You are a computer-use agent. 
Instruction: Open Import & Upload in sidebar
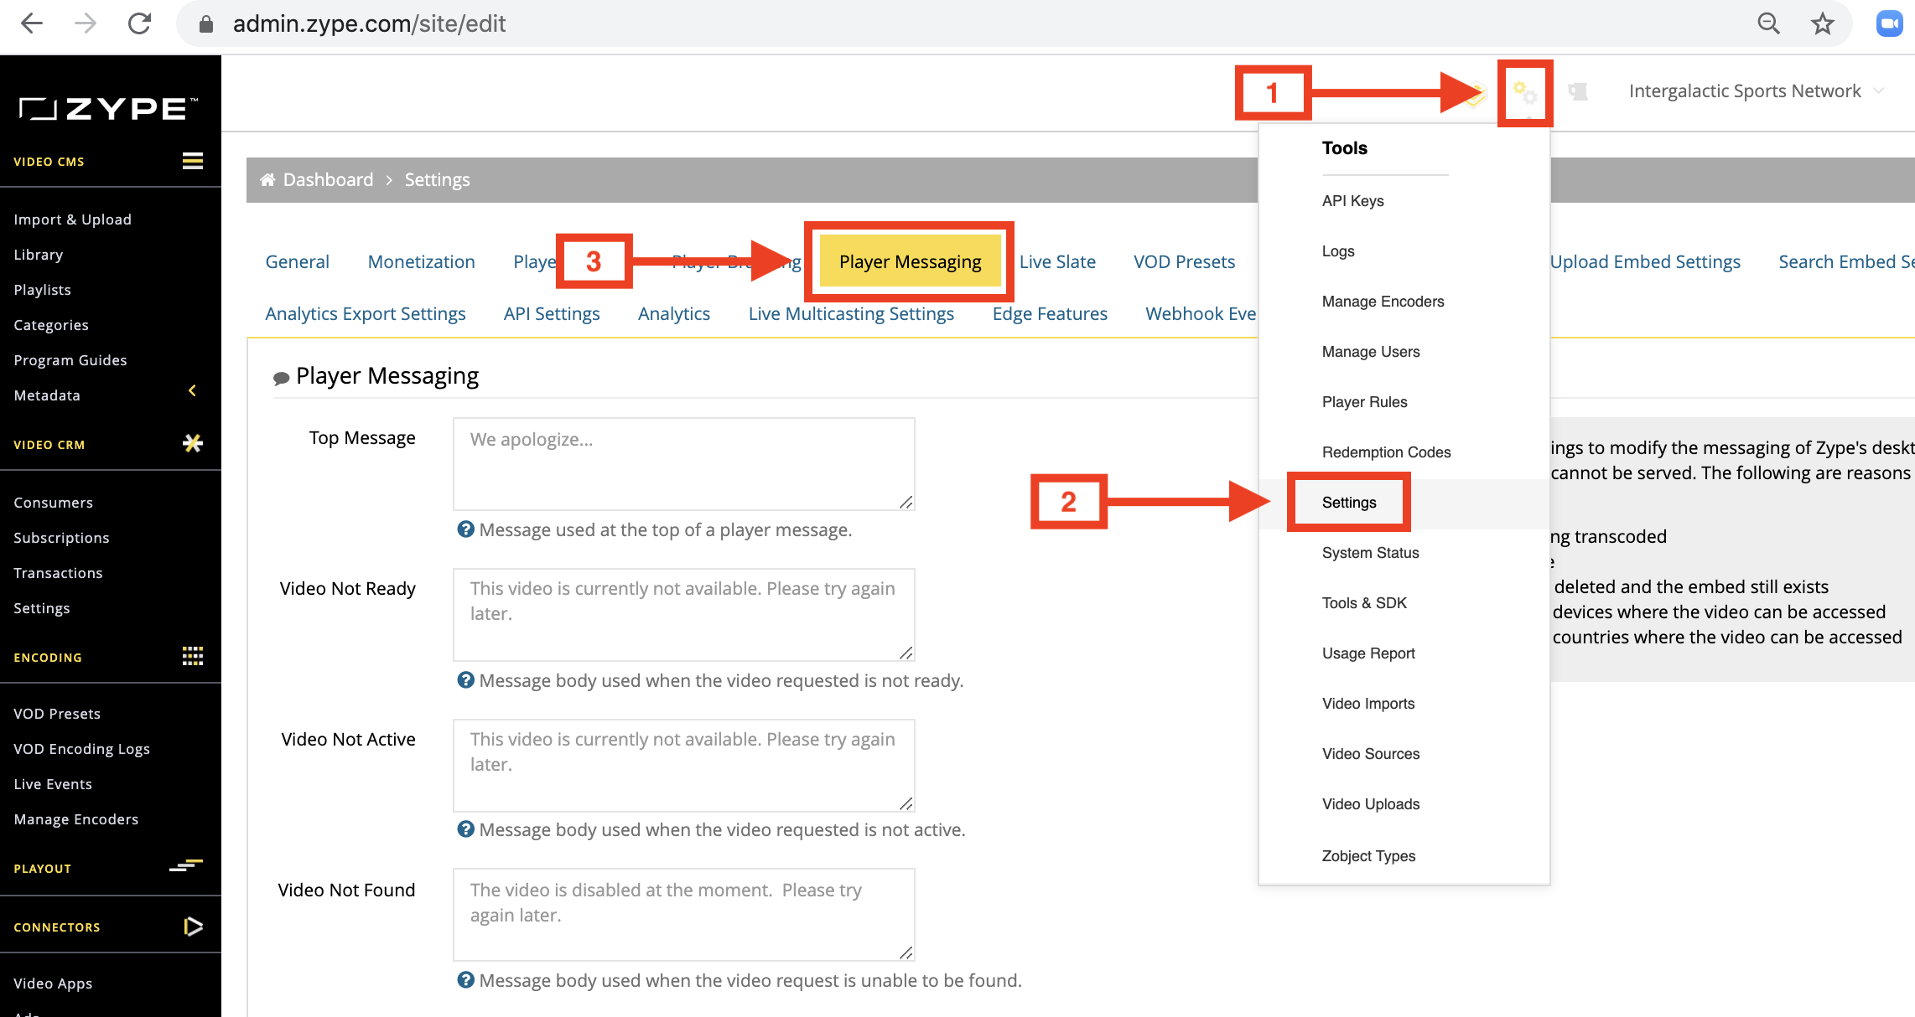pos(72,219)
